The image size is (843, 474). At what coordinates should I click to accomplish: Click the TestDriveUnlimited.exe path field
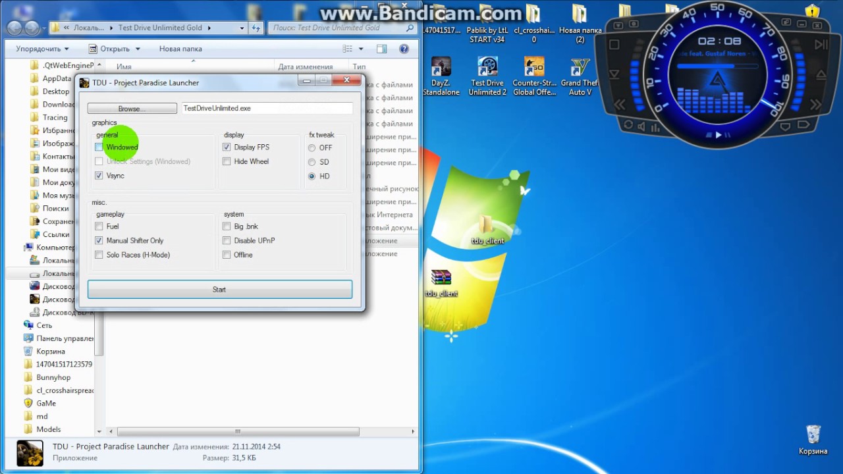pos(267,109)
